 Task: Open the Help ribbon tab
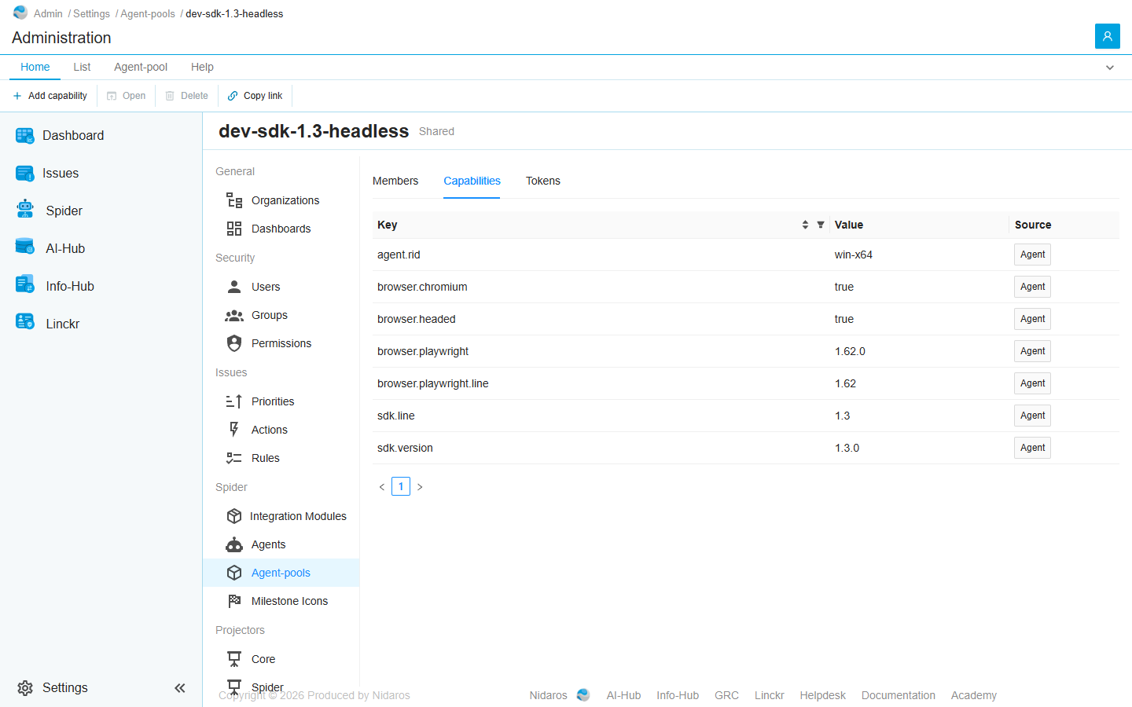click(x=202, y=67)
